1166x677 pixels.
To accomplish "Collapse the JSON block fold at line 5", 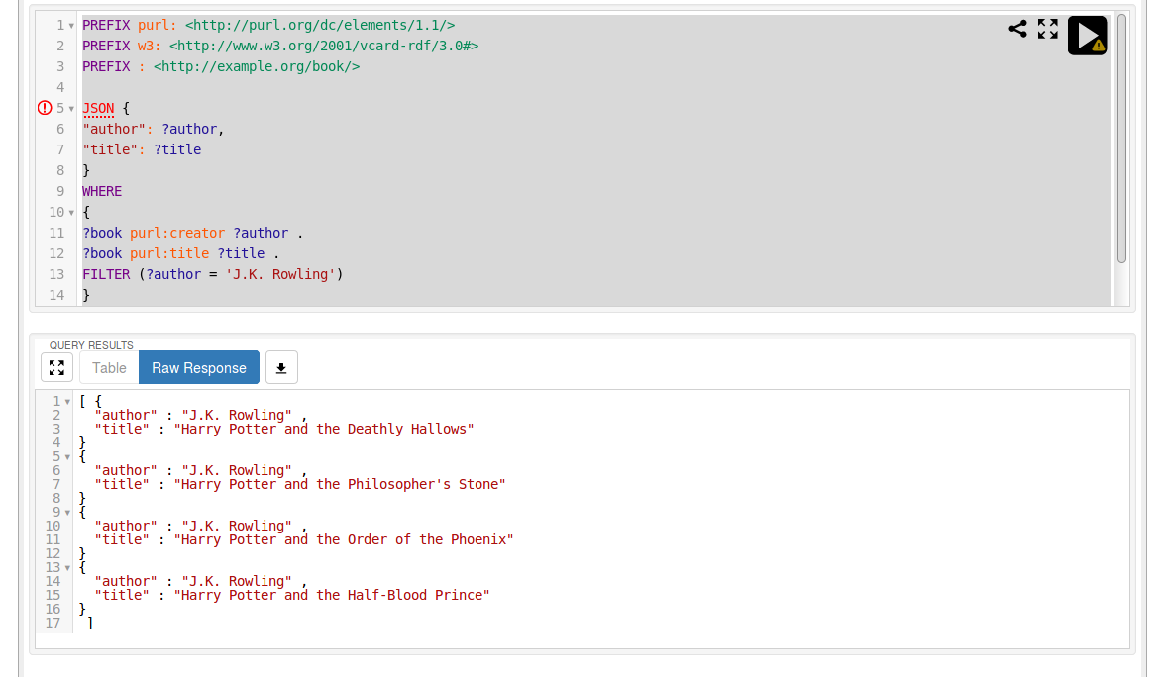I will click(x=71, y=109).
